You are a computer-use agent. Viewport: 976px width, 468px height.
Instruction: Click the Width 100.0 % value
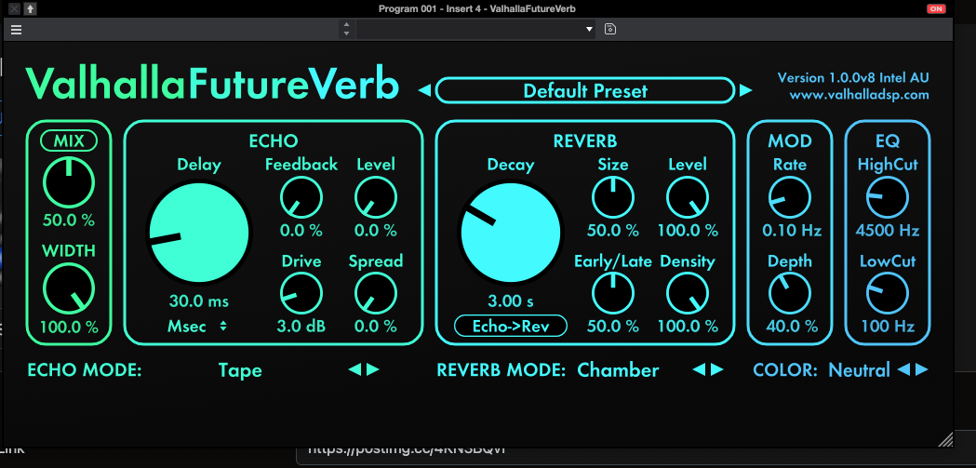tap(69, 327)
